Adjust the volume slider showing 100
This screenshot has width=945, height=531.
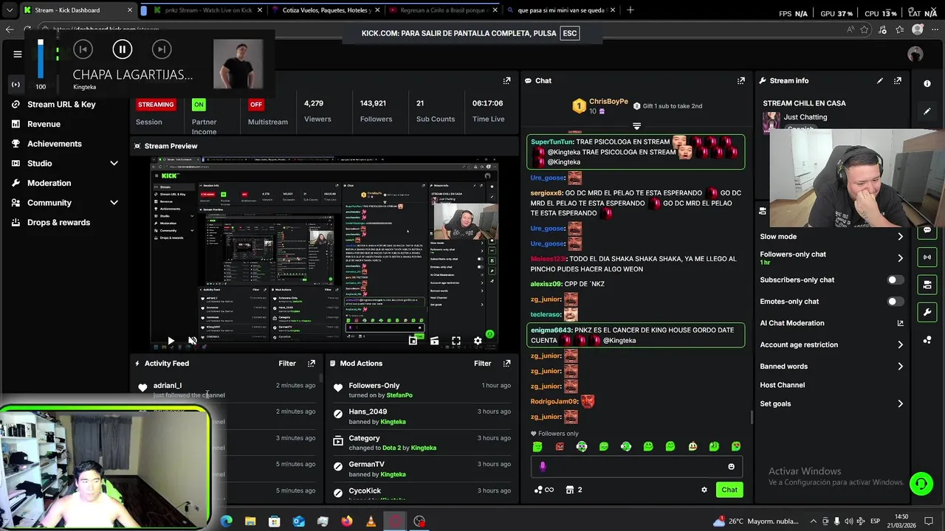40,58
